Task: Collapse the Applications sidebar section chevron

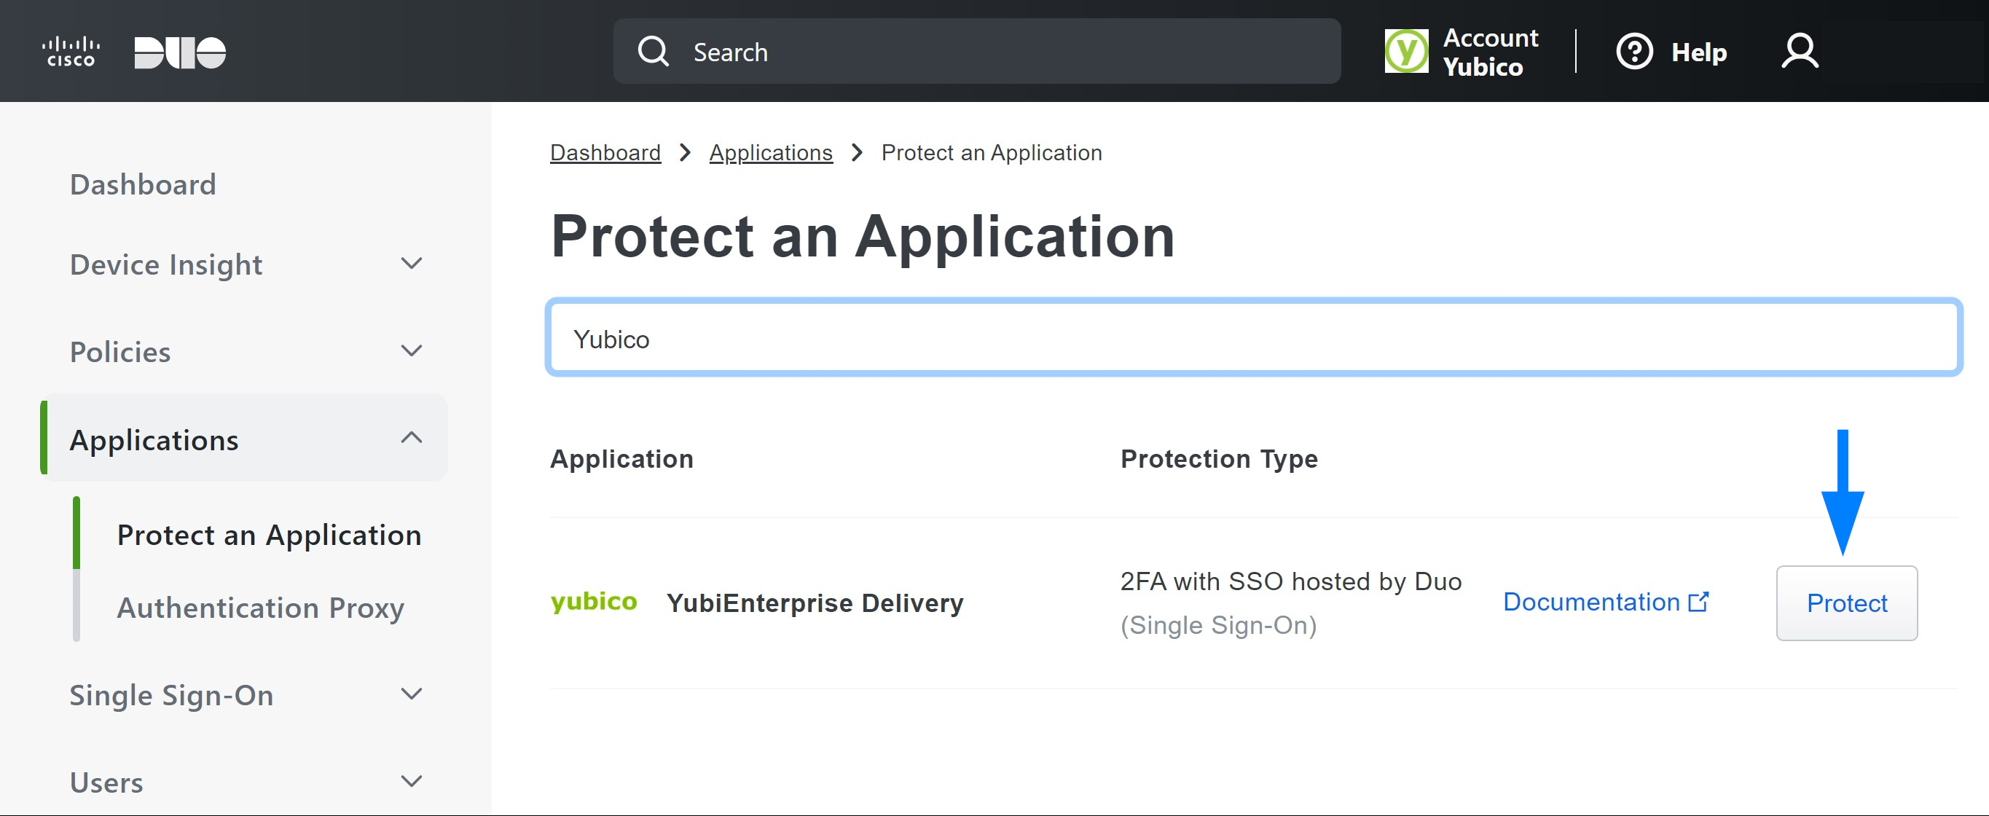Action: pos(412,439)
